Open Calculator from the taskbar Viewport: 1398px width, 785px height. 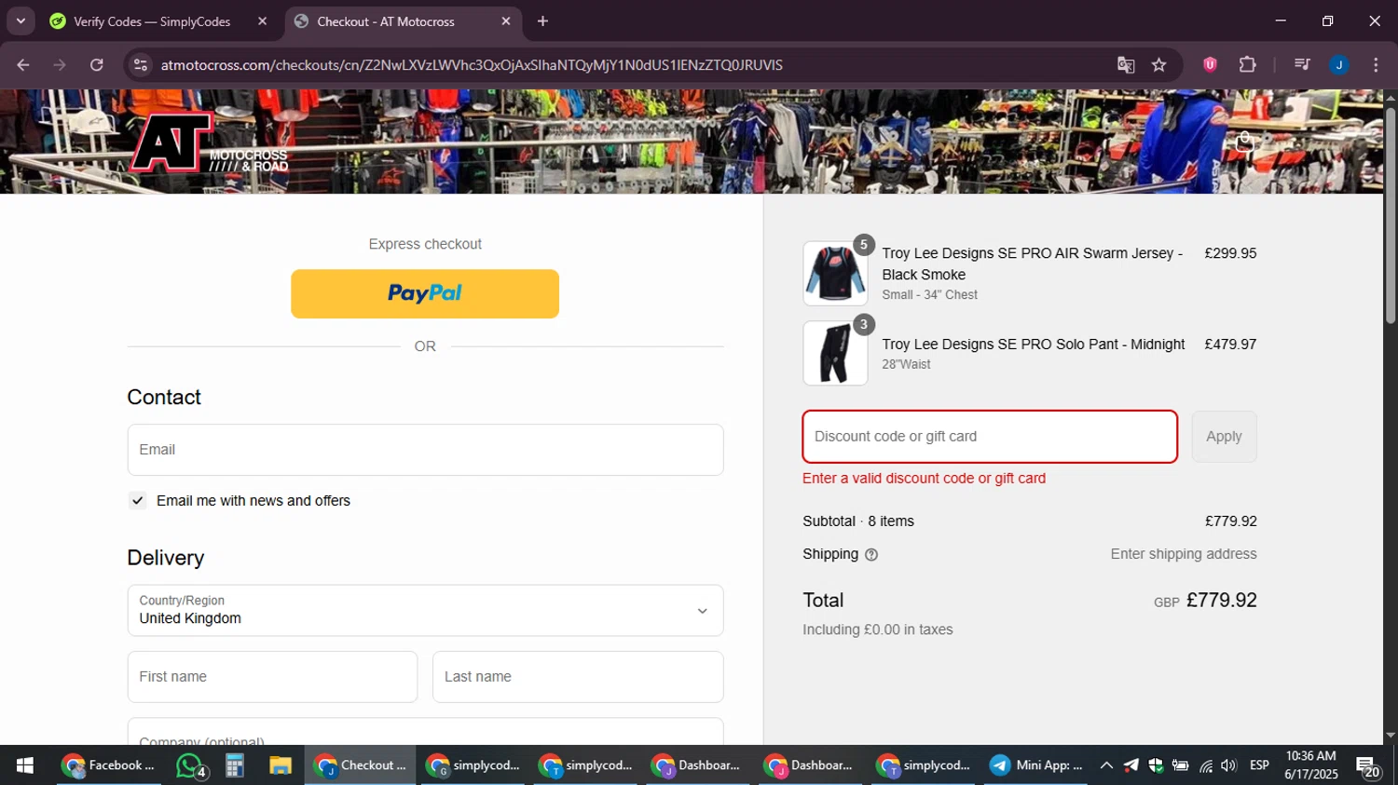click(234, 765)
